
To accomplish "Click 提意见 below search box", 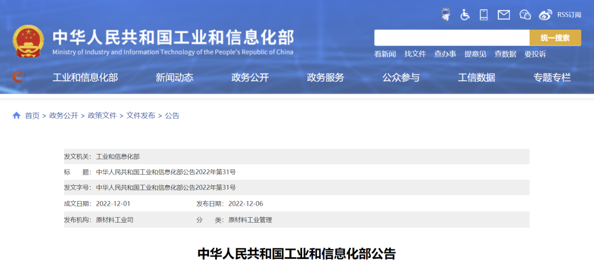I will 475,54.
